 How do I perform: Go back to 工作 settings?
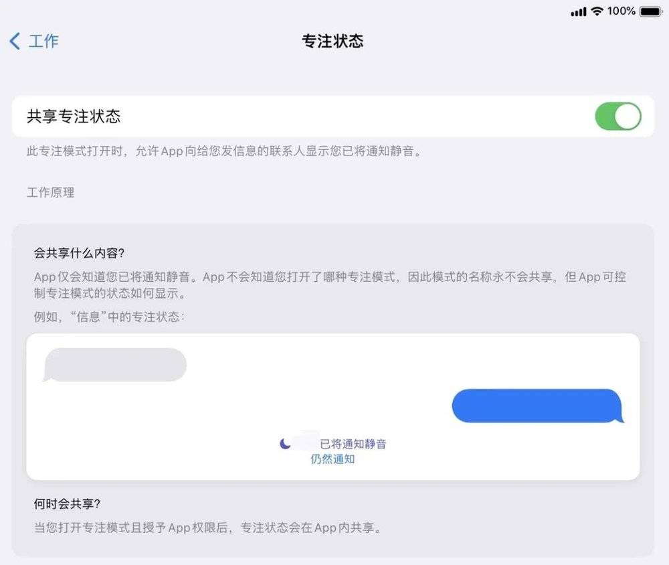34,41
